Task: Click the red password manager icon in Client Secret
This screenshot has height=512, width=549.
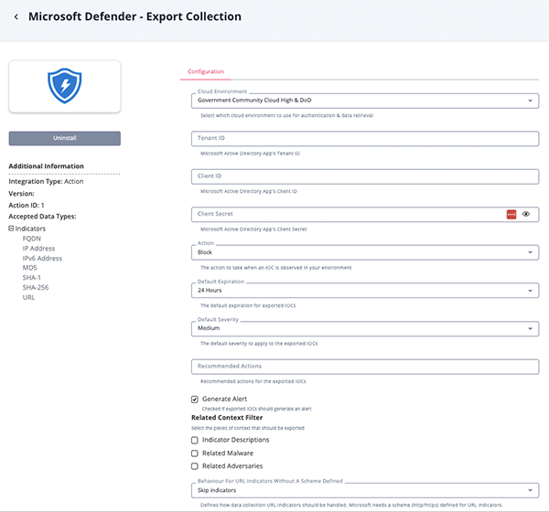Action: pos(511,214)
